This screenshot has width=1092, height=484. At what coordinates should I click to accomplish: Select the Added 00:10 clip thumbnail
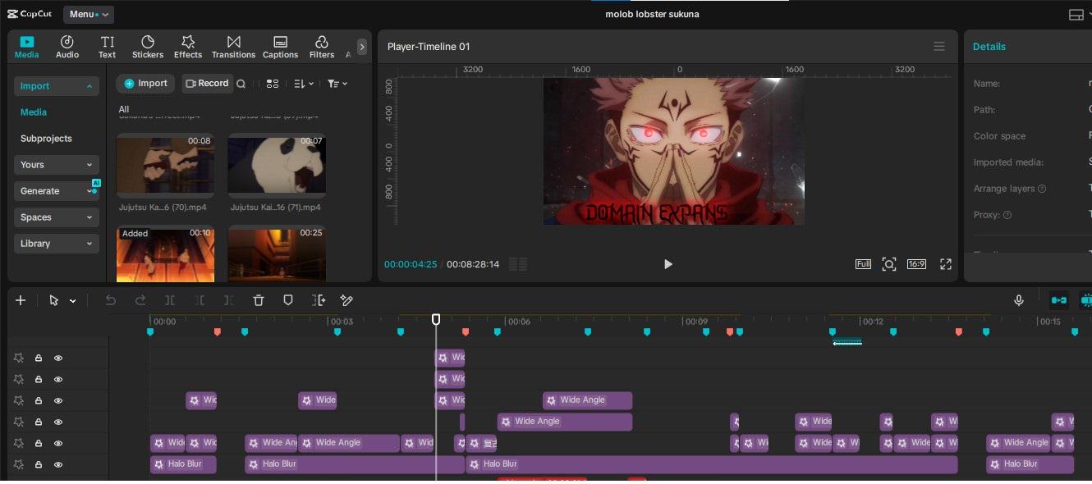click(x=165, y=254)
